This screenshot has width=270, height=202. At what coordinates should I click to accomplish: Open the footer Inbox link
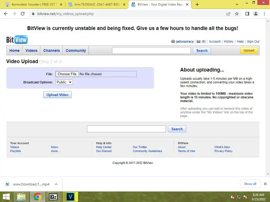[54, 147]
